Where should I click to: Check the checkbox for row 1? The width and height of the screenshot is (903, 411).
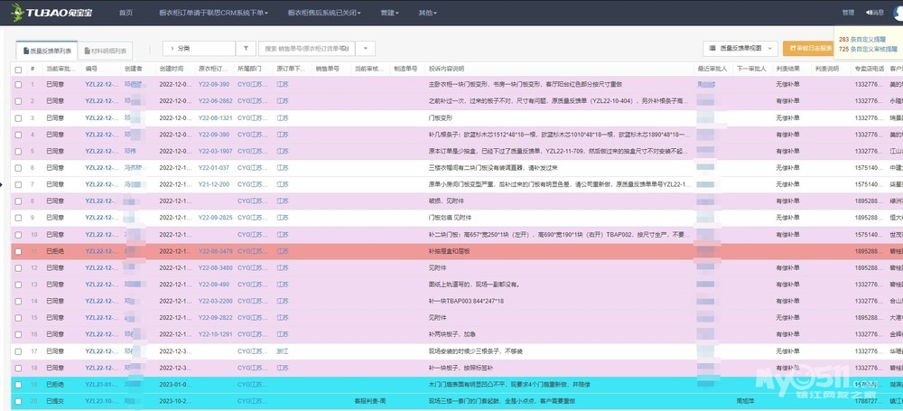click(x=18, y=84)
